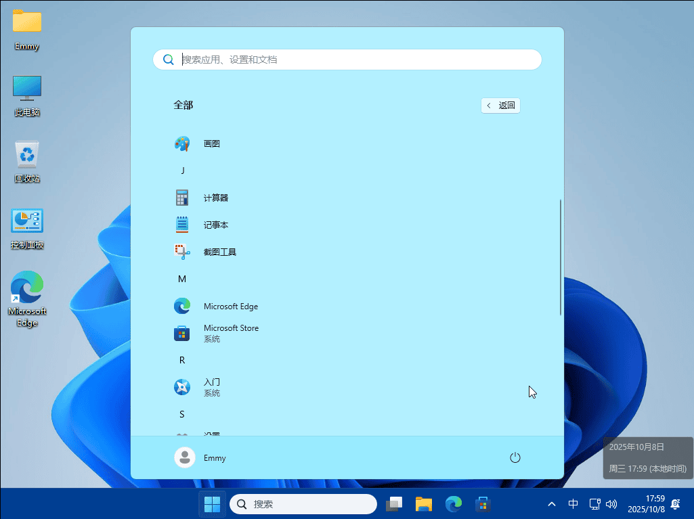
Task: Open Paint (画图) from the app list
Action: (x=211, y=143)
